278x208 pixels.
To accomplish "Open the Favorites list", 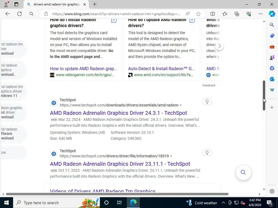I will pos(225,14).
